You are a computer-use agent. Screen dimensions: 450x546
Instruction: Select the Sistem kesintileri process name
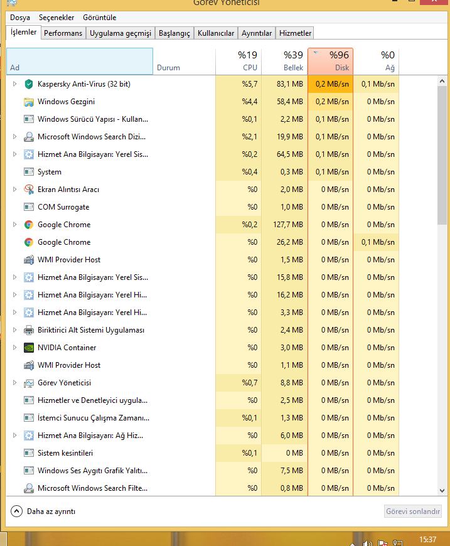click(x=65, y=453)
